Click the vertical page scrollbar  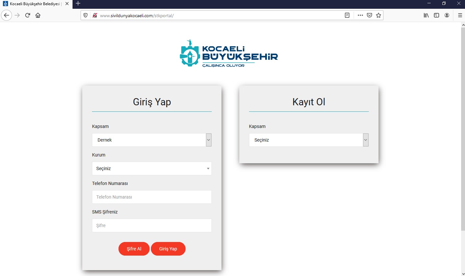click(463, 129)
